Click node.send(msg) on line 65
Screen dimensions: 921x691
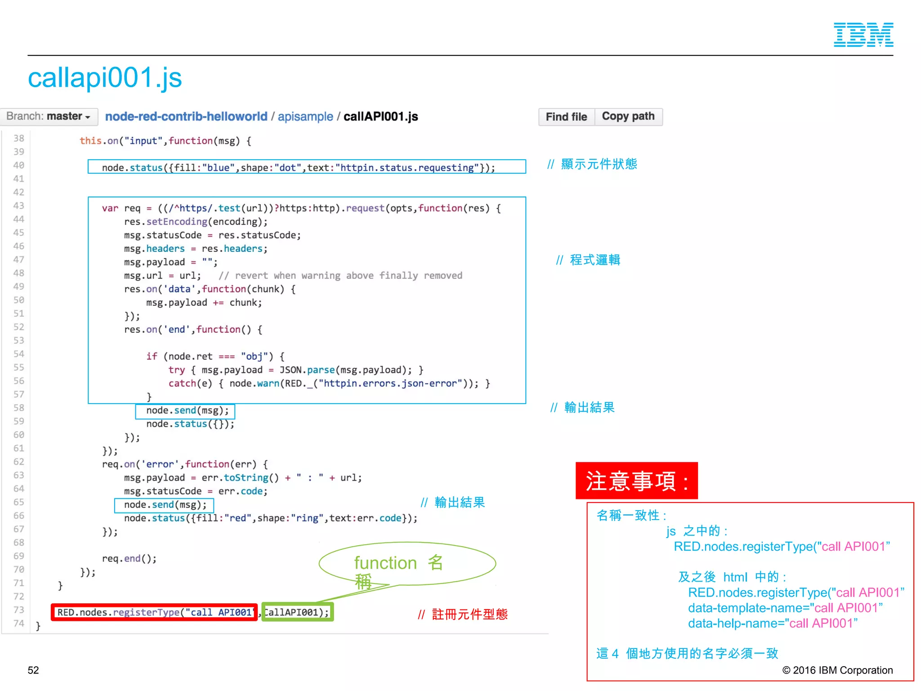(x=165, y=505)
